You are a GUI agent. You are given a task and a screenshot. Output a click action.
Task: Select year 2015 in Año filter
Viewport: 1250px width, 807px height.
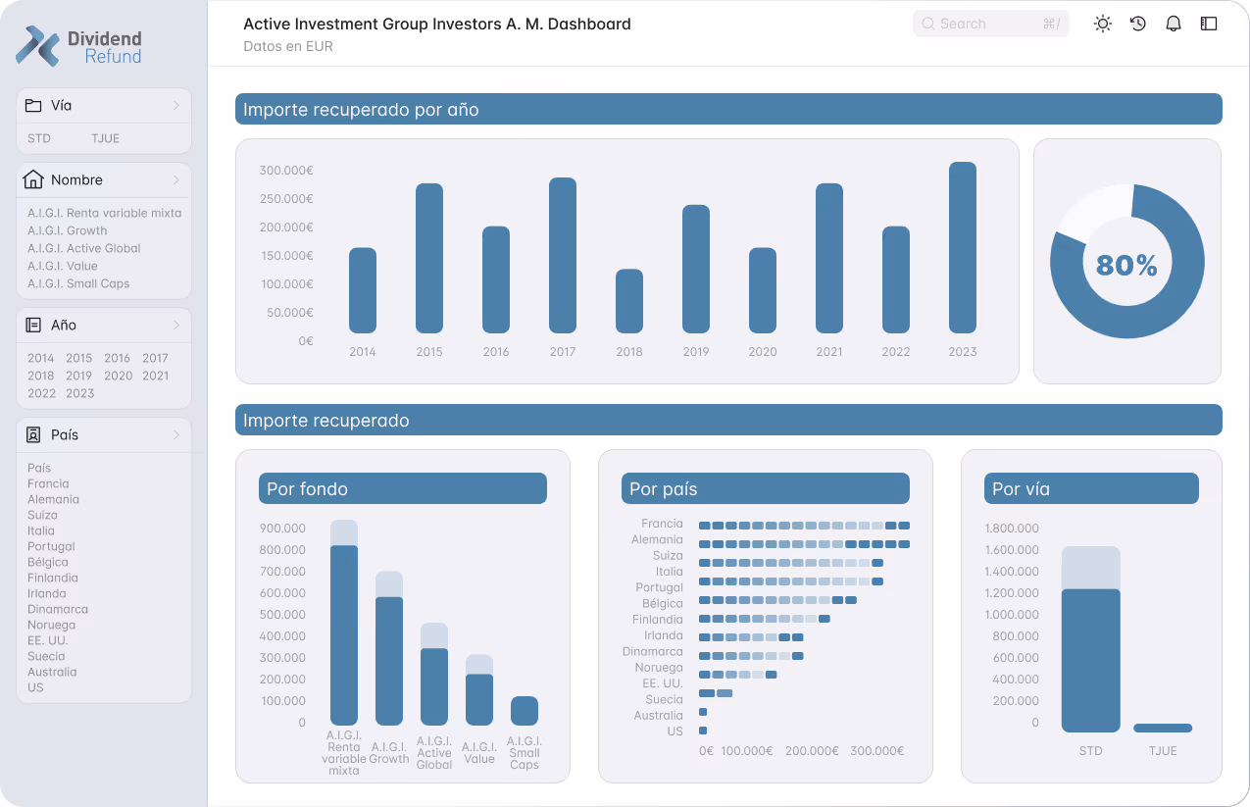click(x=79, y=358)
